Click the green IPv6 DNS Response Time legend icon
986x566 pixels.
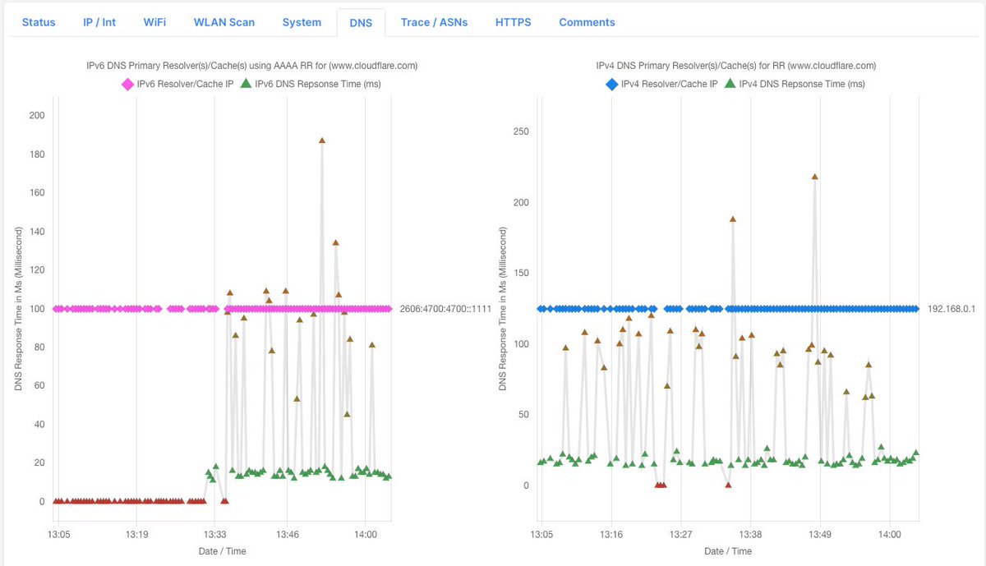coord(242,83)
